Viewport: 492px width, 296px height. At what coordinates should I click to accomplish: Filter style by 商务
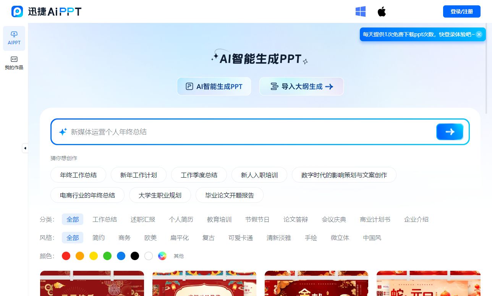(x=125, y=238)
